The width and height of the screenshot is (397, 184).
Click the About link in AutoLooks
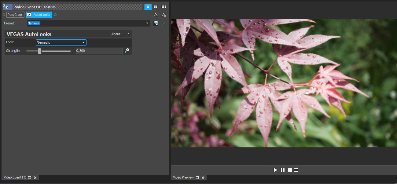coord(116,34)
